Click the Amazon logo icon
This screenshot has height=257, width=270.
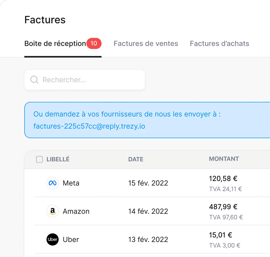click(53, 211)
